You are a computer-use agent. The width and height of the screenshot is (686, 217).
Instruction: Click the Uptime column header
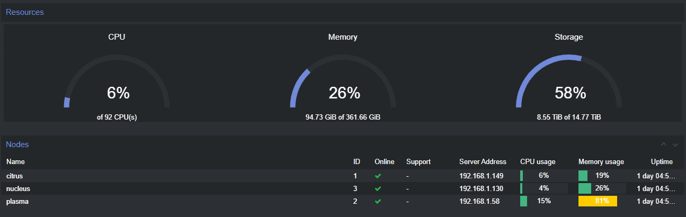[662, 161]
